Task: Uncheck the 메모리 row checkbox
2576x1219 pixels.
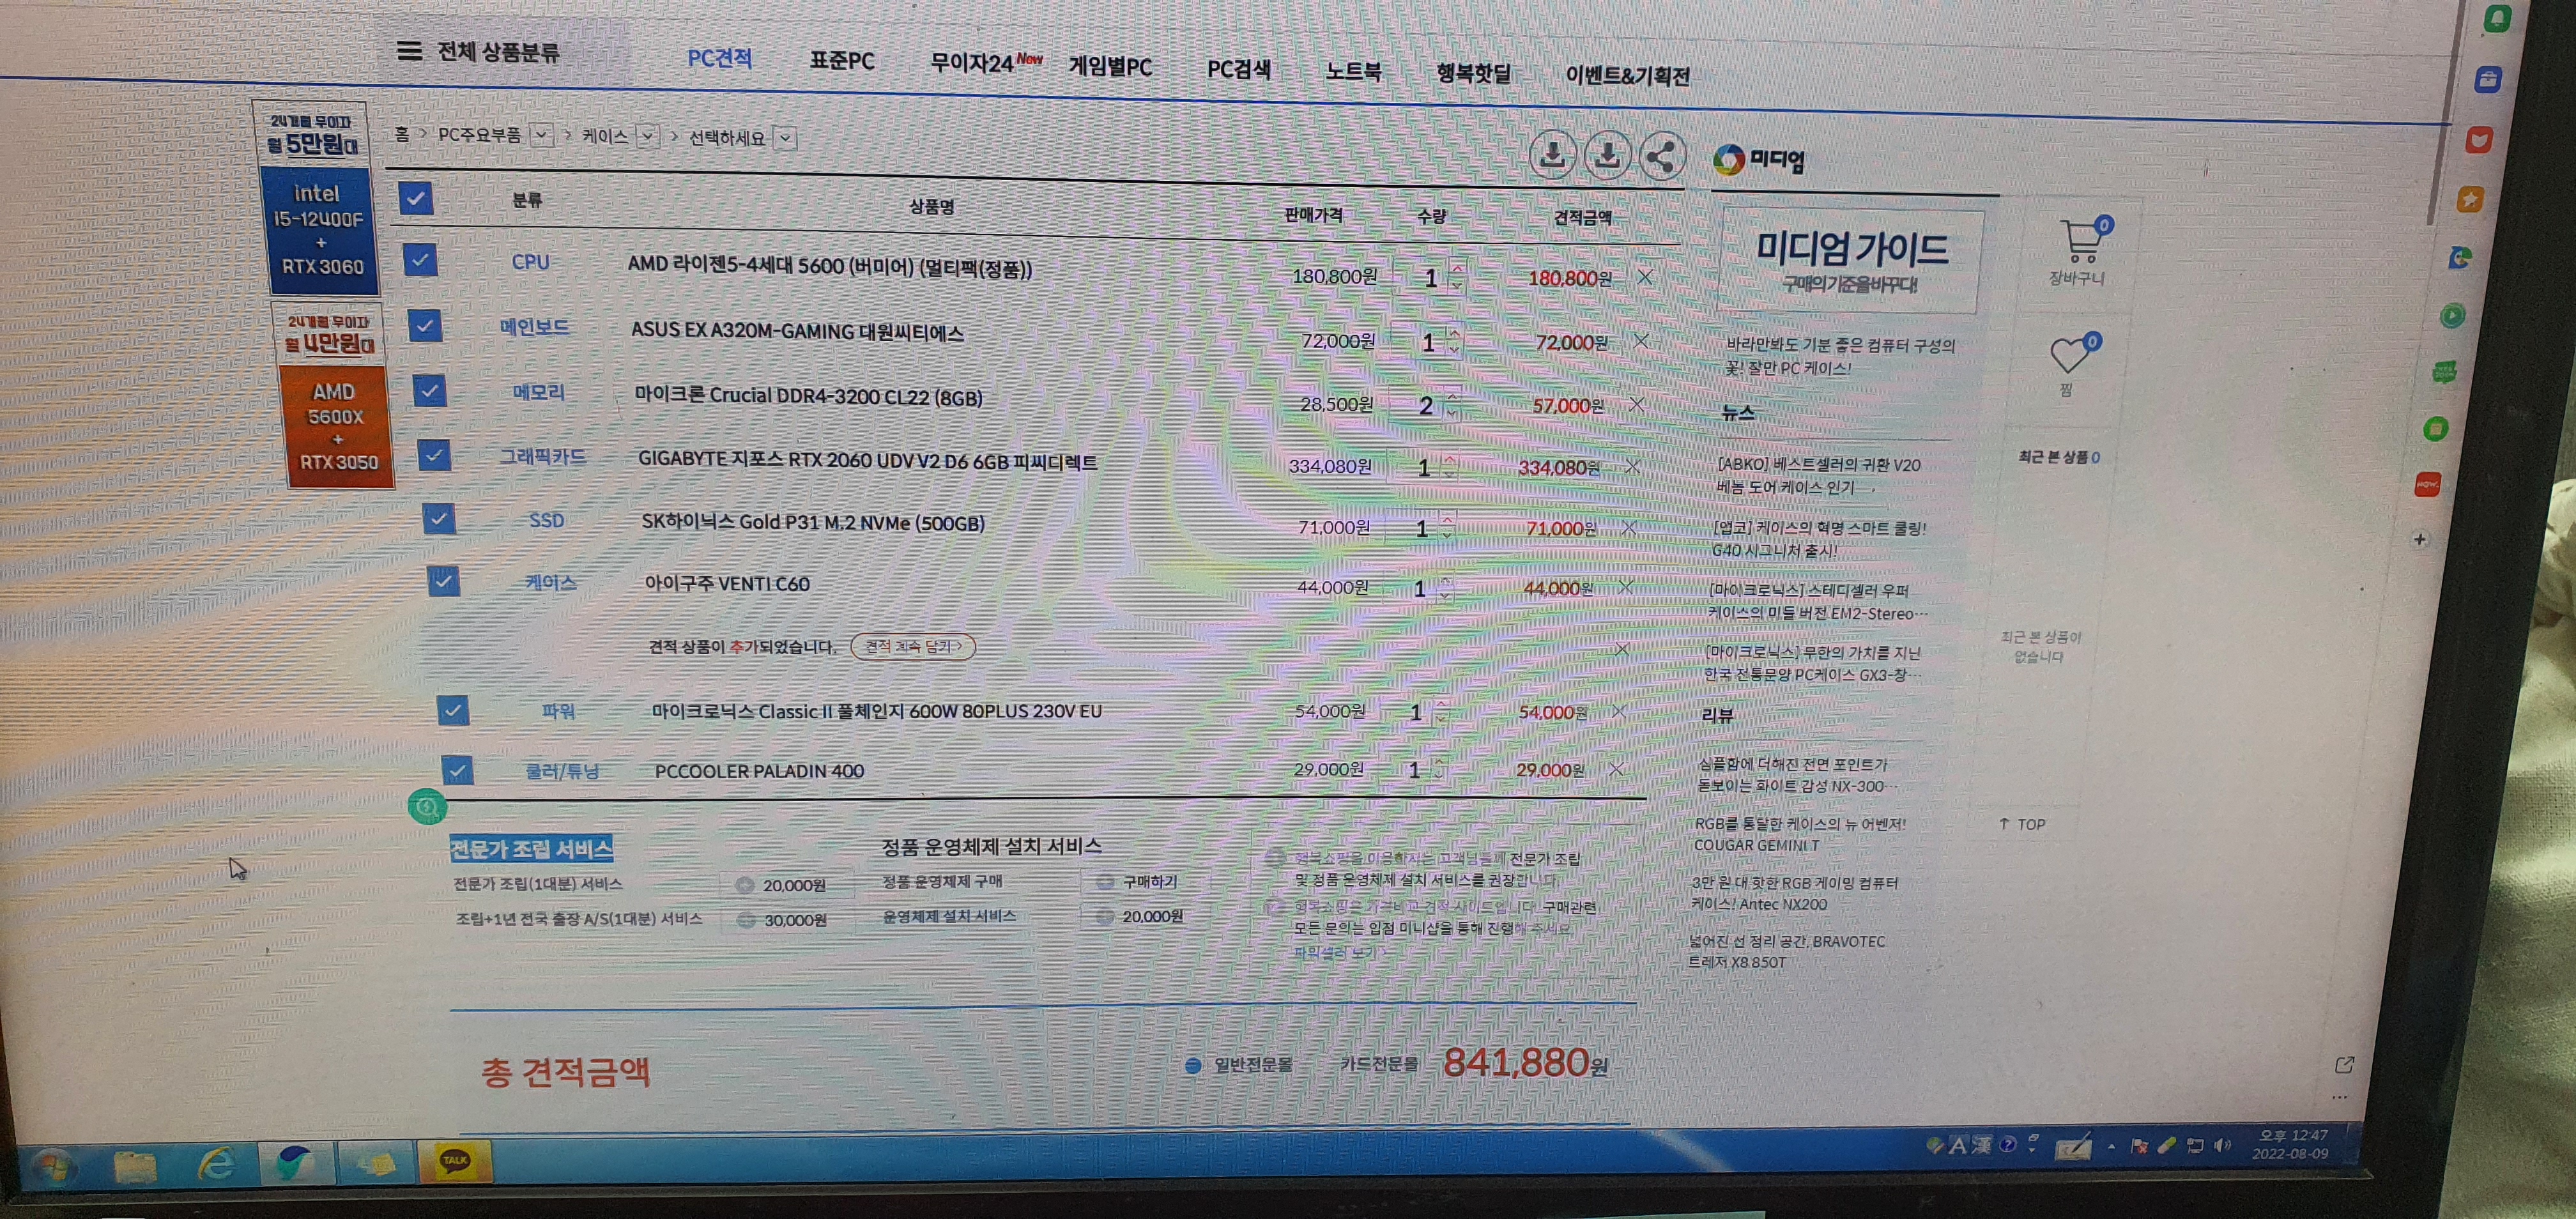Action: [x=429, y=390]
